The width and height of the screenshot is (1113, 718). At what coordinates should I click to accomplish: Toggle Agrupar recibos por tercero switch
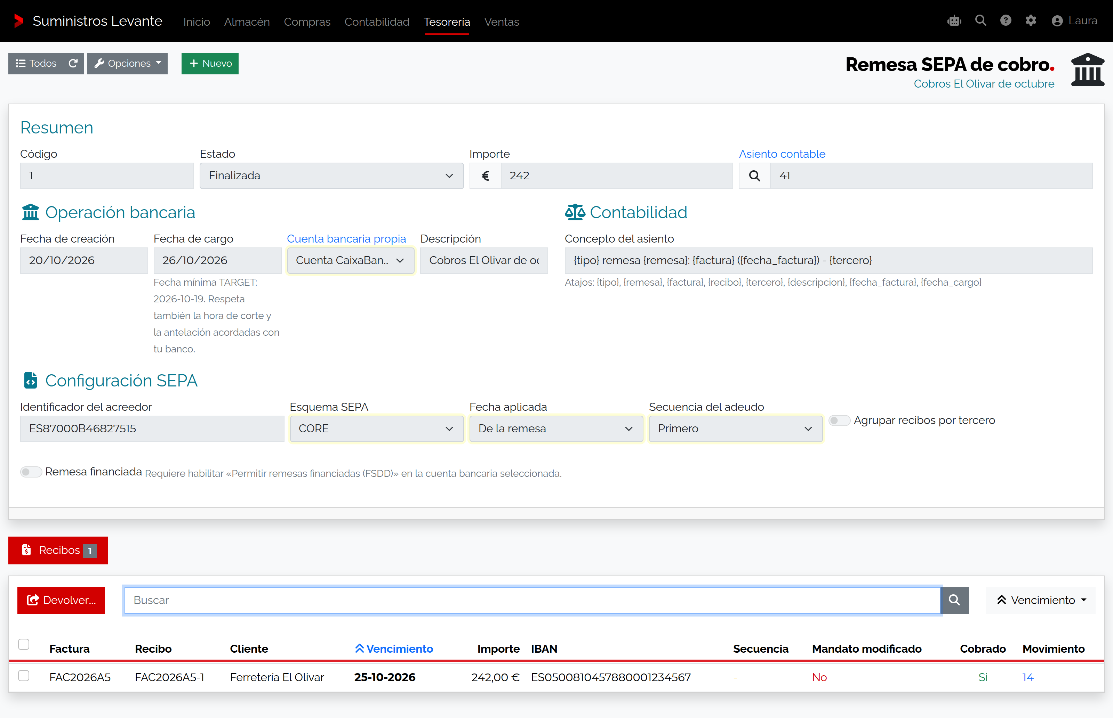coord(839,420)
